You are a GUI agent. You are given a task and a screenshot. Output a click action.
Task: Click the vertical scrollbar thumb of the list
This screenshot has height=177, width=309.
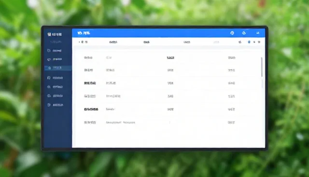262,67
